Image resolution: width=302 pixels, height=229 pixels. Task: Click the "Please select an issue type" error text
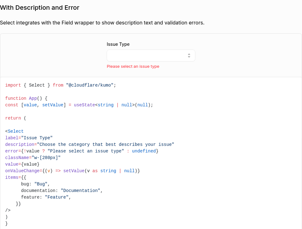(x=133, y=67)
